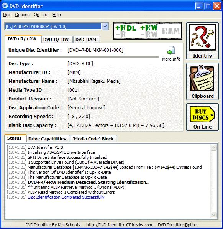Click 'SPTI Drive Interface Successfully Initialized' log line
Screen dimensions: 223x229
coord(67,157)
